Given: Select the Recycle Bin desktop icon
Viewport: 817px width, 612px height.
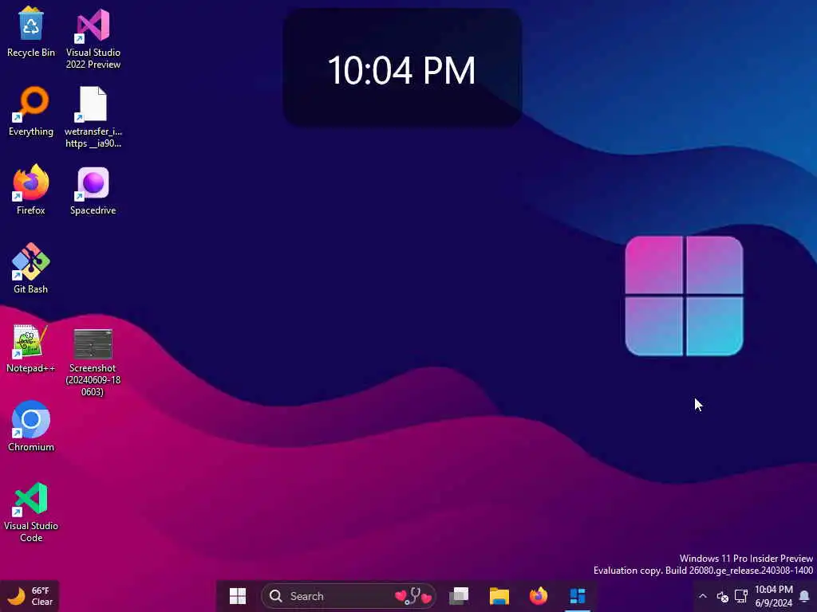Looking at the screenshot, I should (31, 32).
